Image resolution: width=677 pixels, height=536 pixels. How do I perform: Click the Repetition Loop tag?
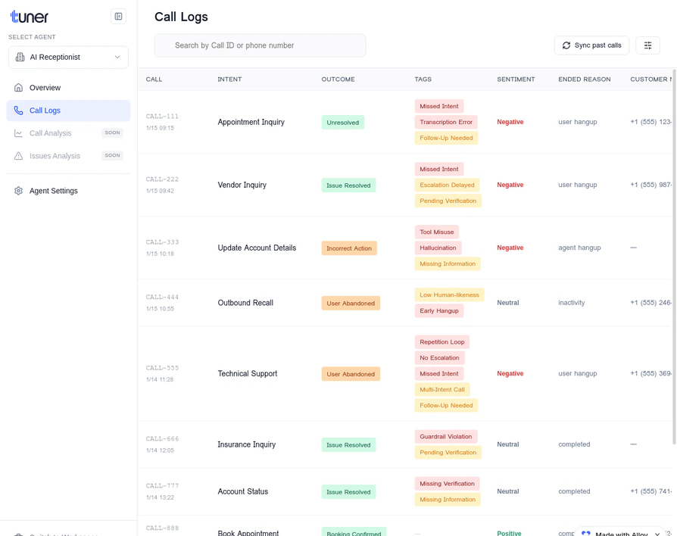442,342
